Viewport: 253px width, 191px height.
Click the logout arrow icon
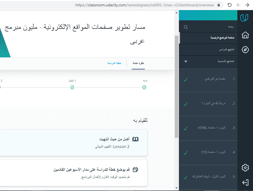245,182
